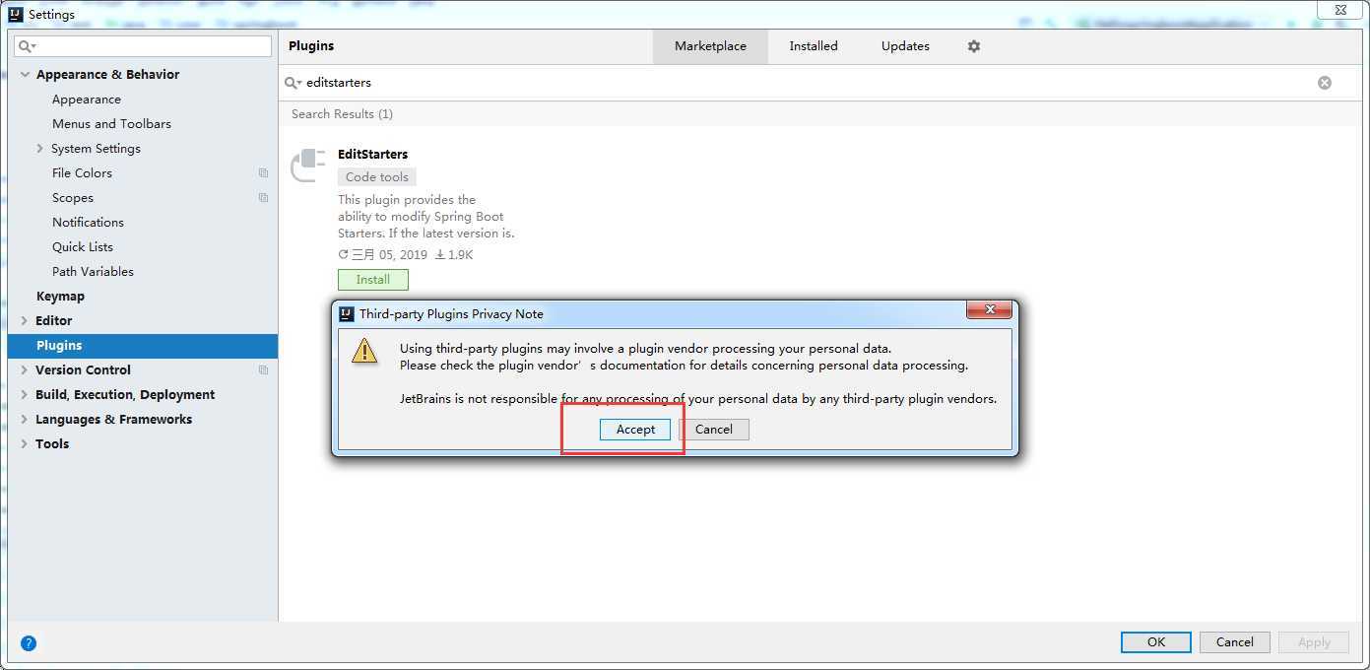This screenshot has height=670, width=1370.
Task: Click the Code tools tag
Action: coord(377,177)
